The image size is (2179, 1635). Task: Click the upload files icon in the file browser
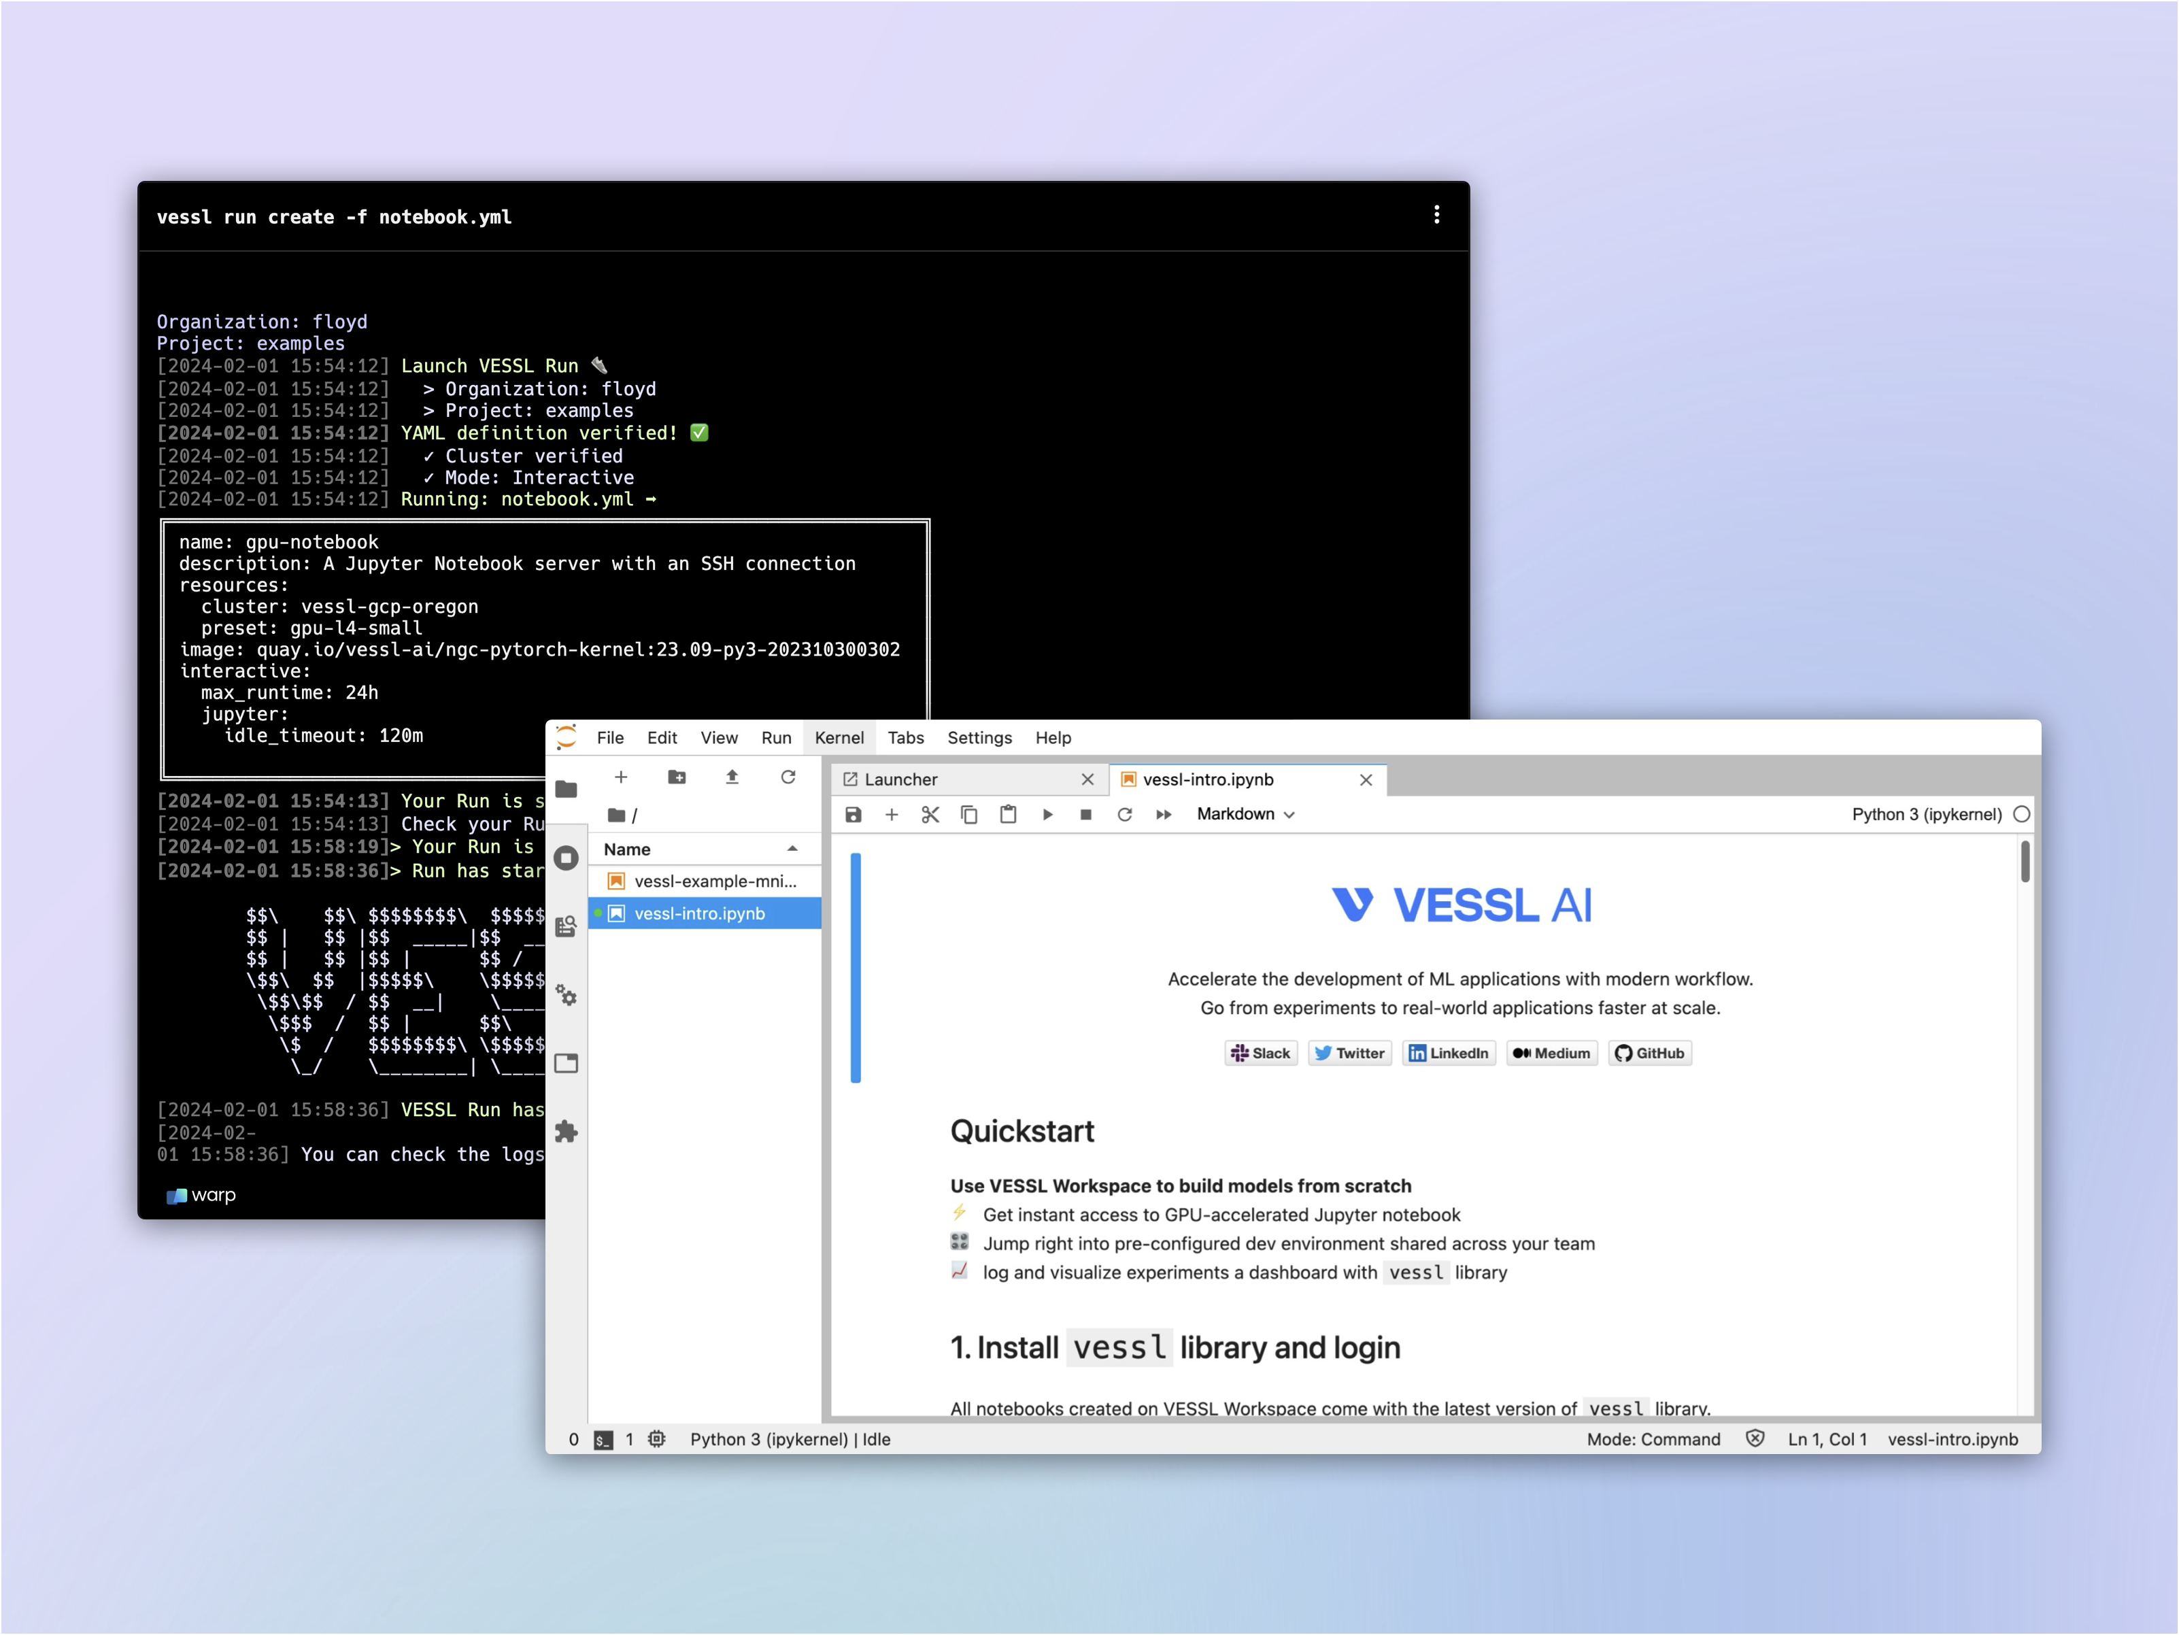732,777
